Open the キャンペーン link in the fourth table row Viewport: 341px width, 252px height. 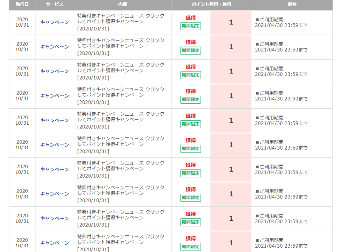55,96
